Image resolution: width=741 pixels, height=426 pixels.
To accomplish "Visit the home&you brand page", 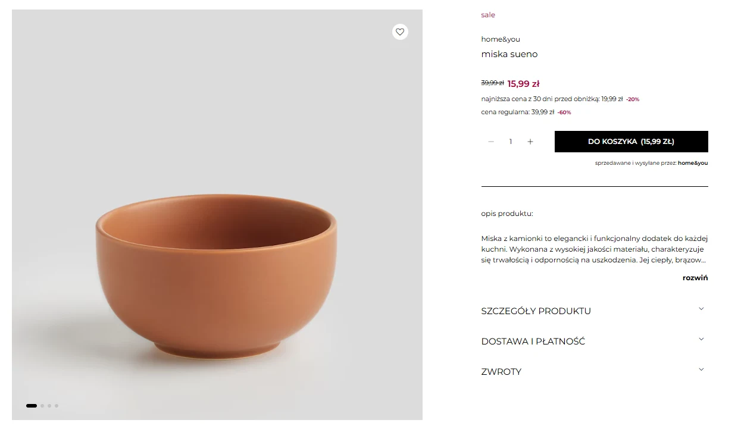I will (x=500, y=39).
